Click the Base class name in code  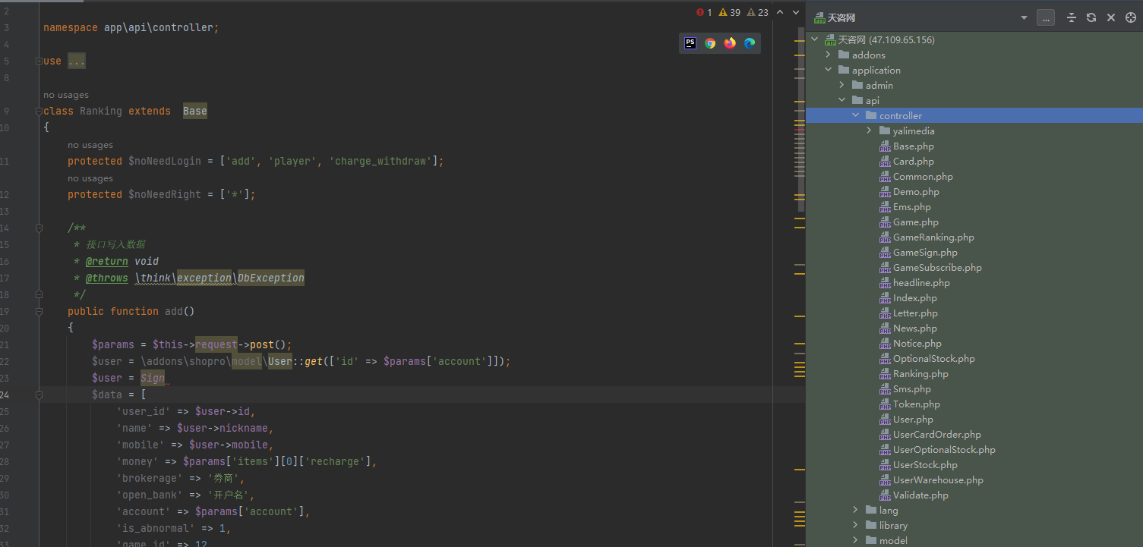coord(194,111)
